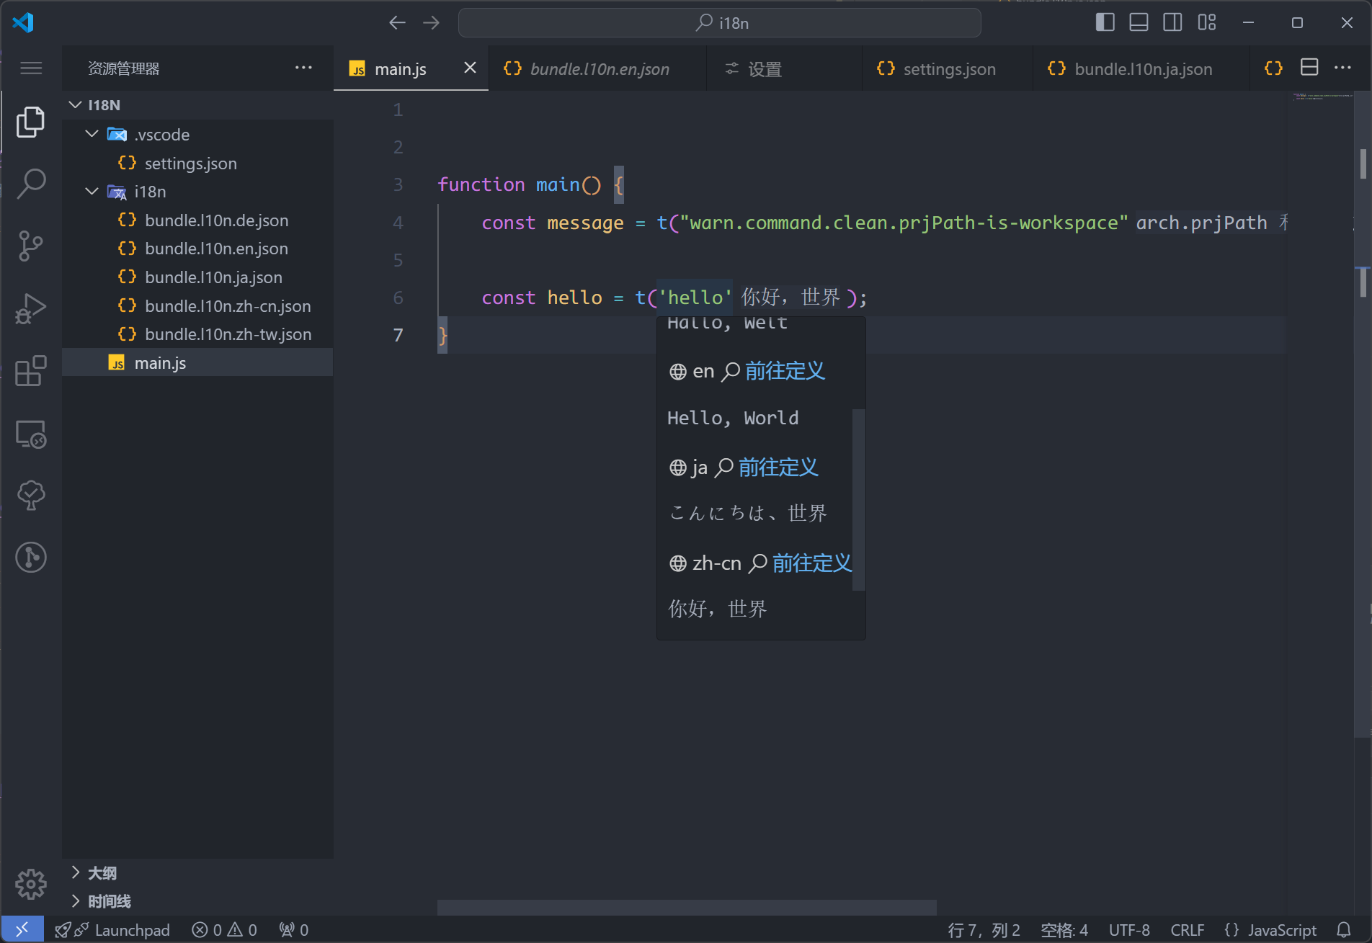Viewport: 1372px width, 943px height.
Task: Click the 'hello' string on line 6
Action: pyautogui.click(x=695, y=298)
